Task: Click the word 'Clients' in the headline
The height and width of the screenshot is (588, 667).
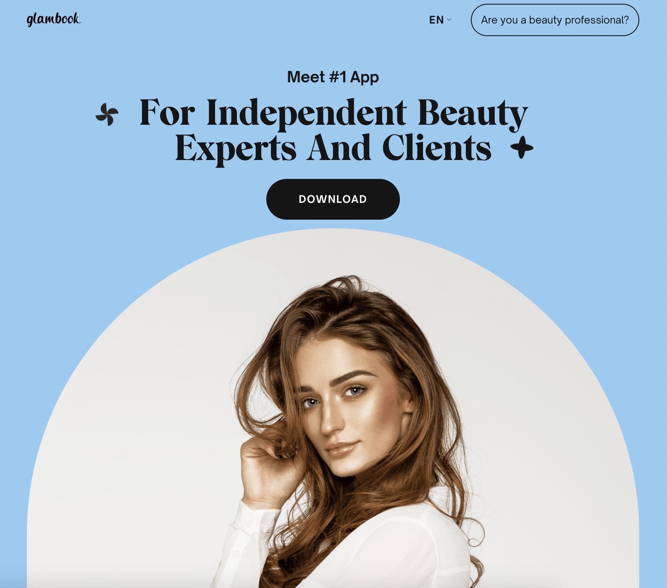Action: (436, 148)
